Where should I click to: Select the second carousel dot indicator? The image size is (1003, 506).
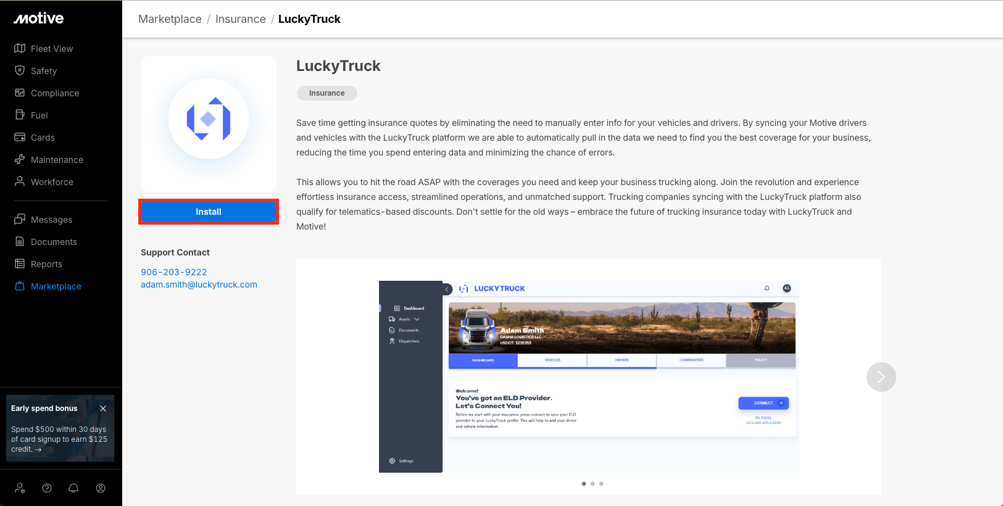click(593, 484)
